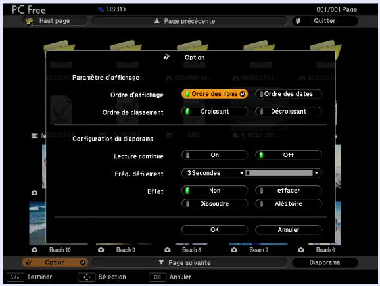Screen dimensions: 380x286
Task: Decrease Fréq. défilement with left arrow
Action: 241,173
